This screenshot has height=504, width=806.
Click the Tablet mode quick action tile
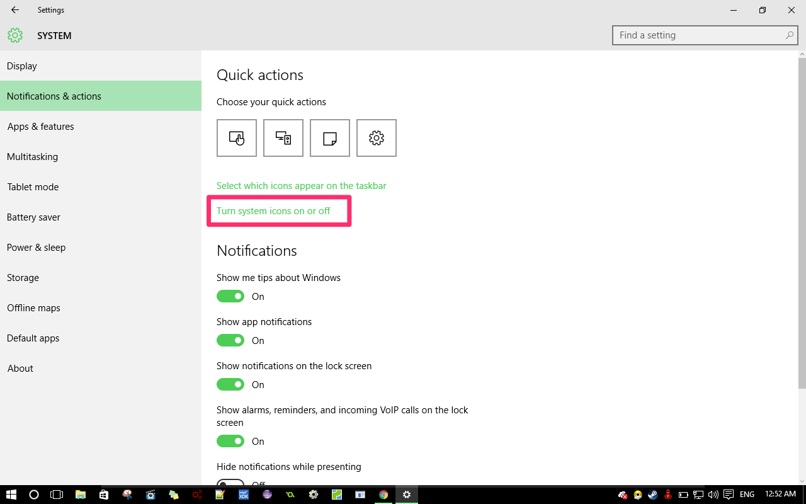236,138
